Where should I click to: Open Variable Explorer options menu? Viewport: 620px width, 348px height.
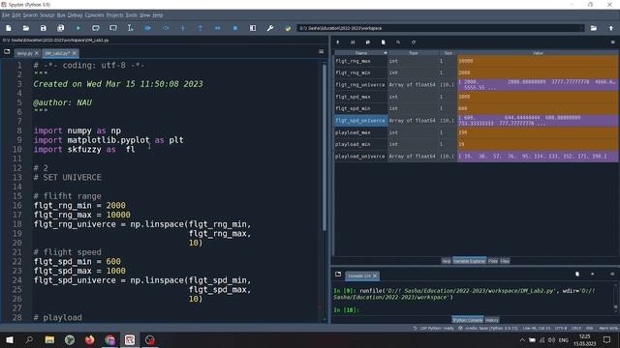(613, 43)
